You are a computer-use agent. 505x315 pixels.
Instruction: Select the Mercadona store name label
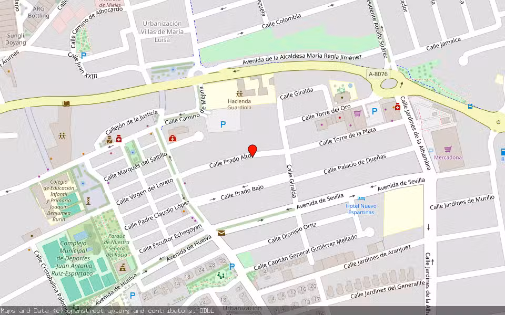click(x=448, y=158)
